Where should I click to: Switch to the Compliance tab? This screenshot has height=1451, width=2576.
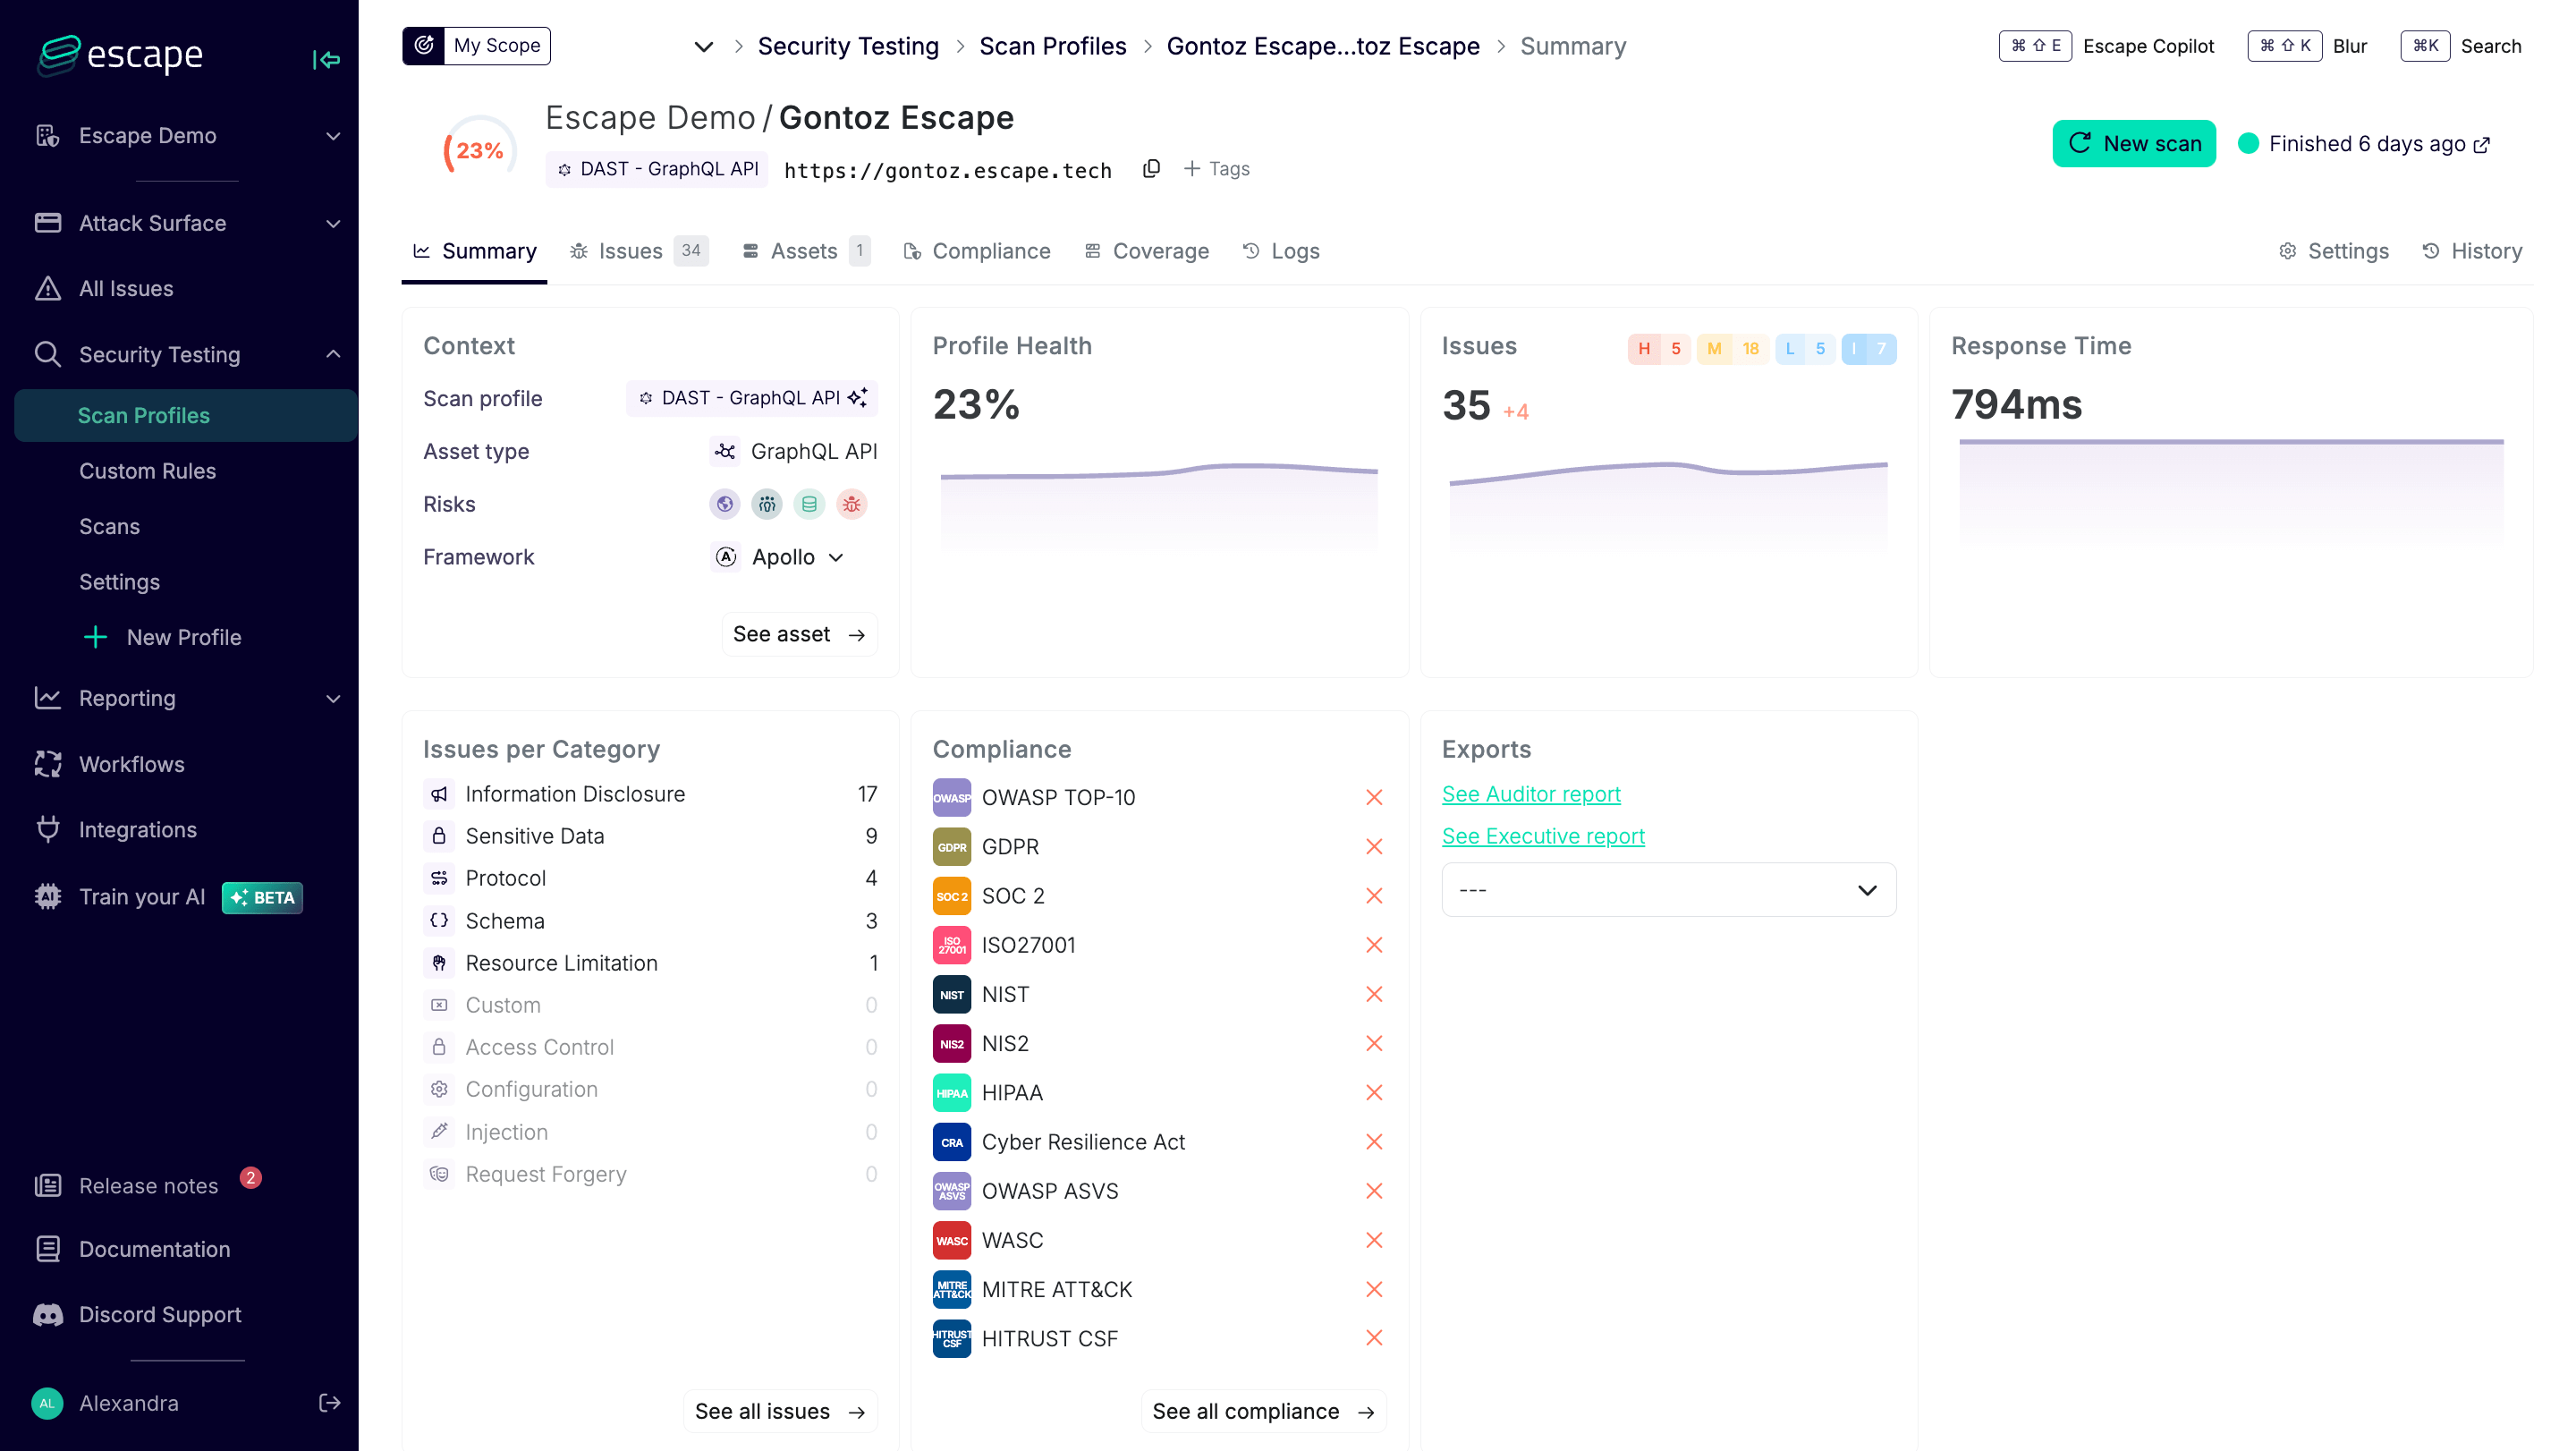click(977, 251)
